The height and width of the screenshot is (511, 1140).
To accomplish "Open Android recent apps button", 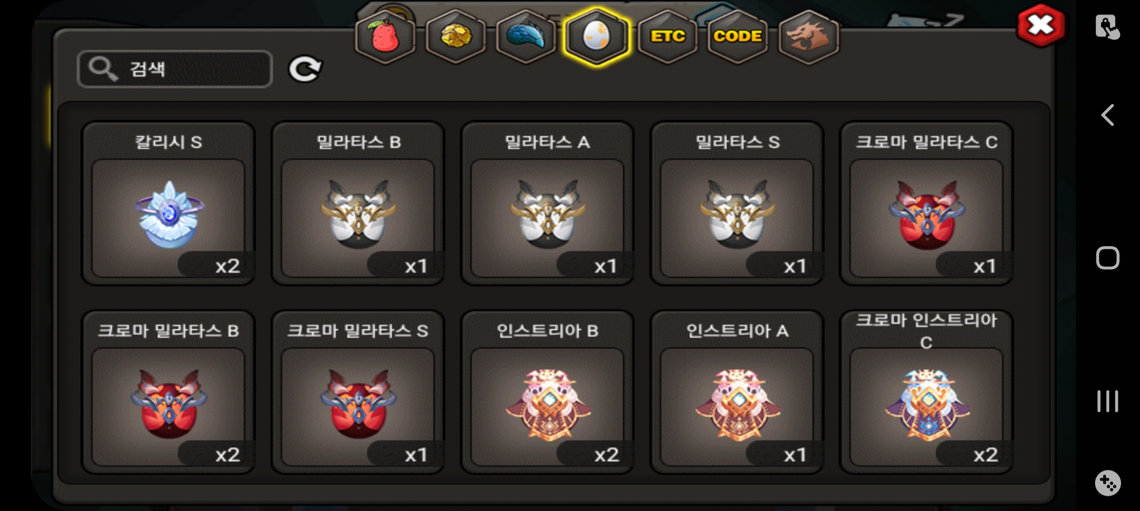I will click(1107, 401).
